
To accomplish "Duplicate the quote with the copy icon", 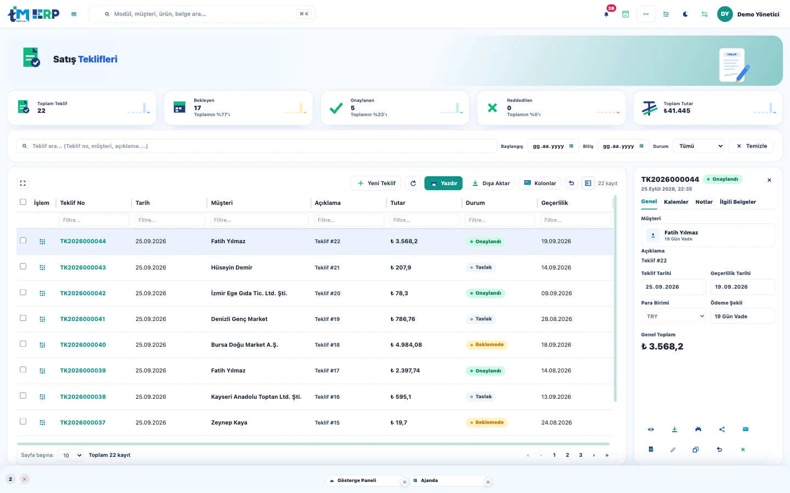I will coord(696,450).
